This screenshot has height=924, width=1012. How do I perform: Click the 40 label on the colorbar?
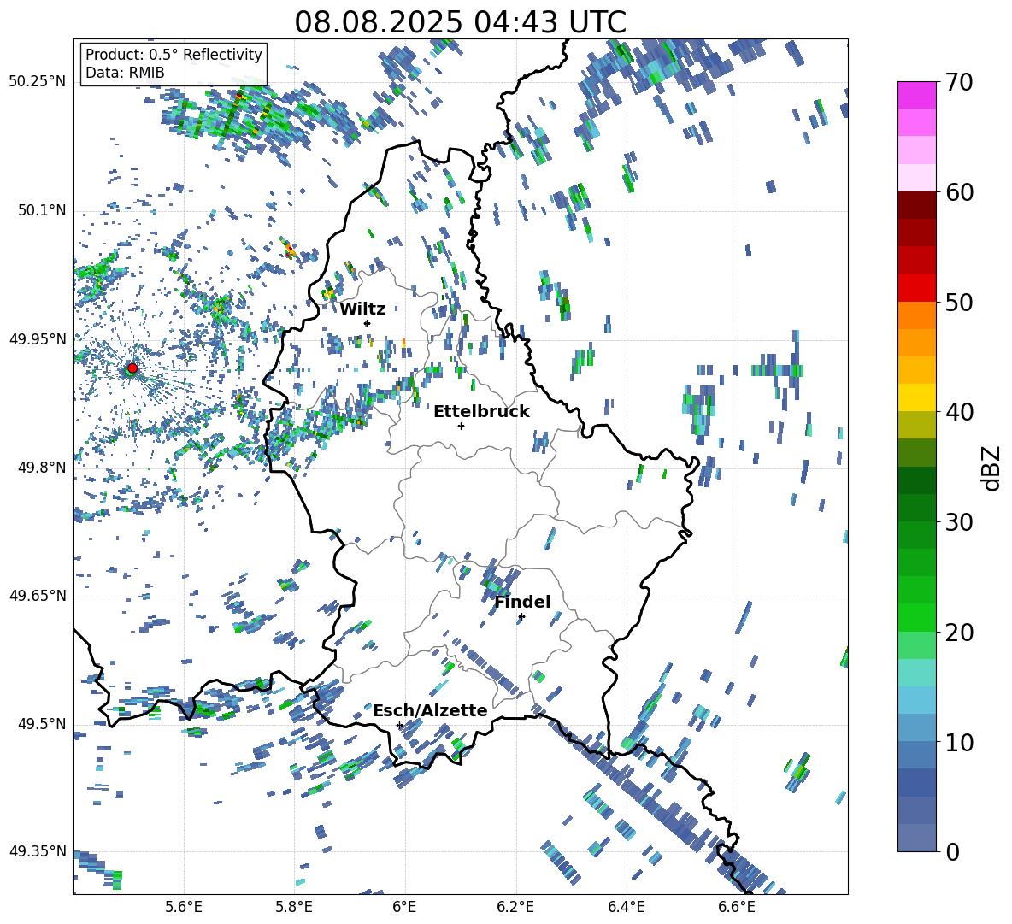tap(958, 412)
